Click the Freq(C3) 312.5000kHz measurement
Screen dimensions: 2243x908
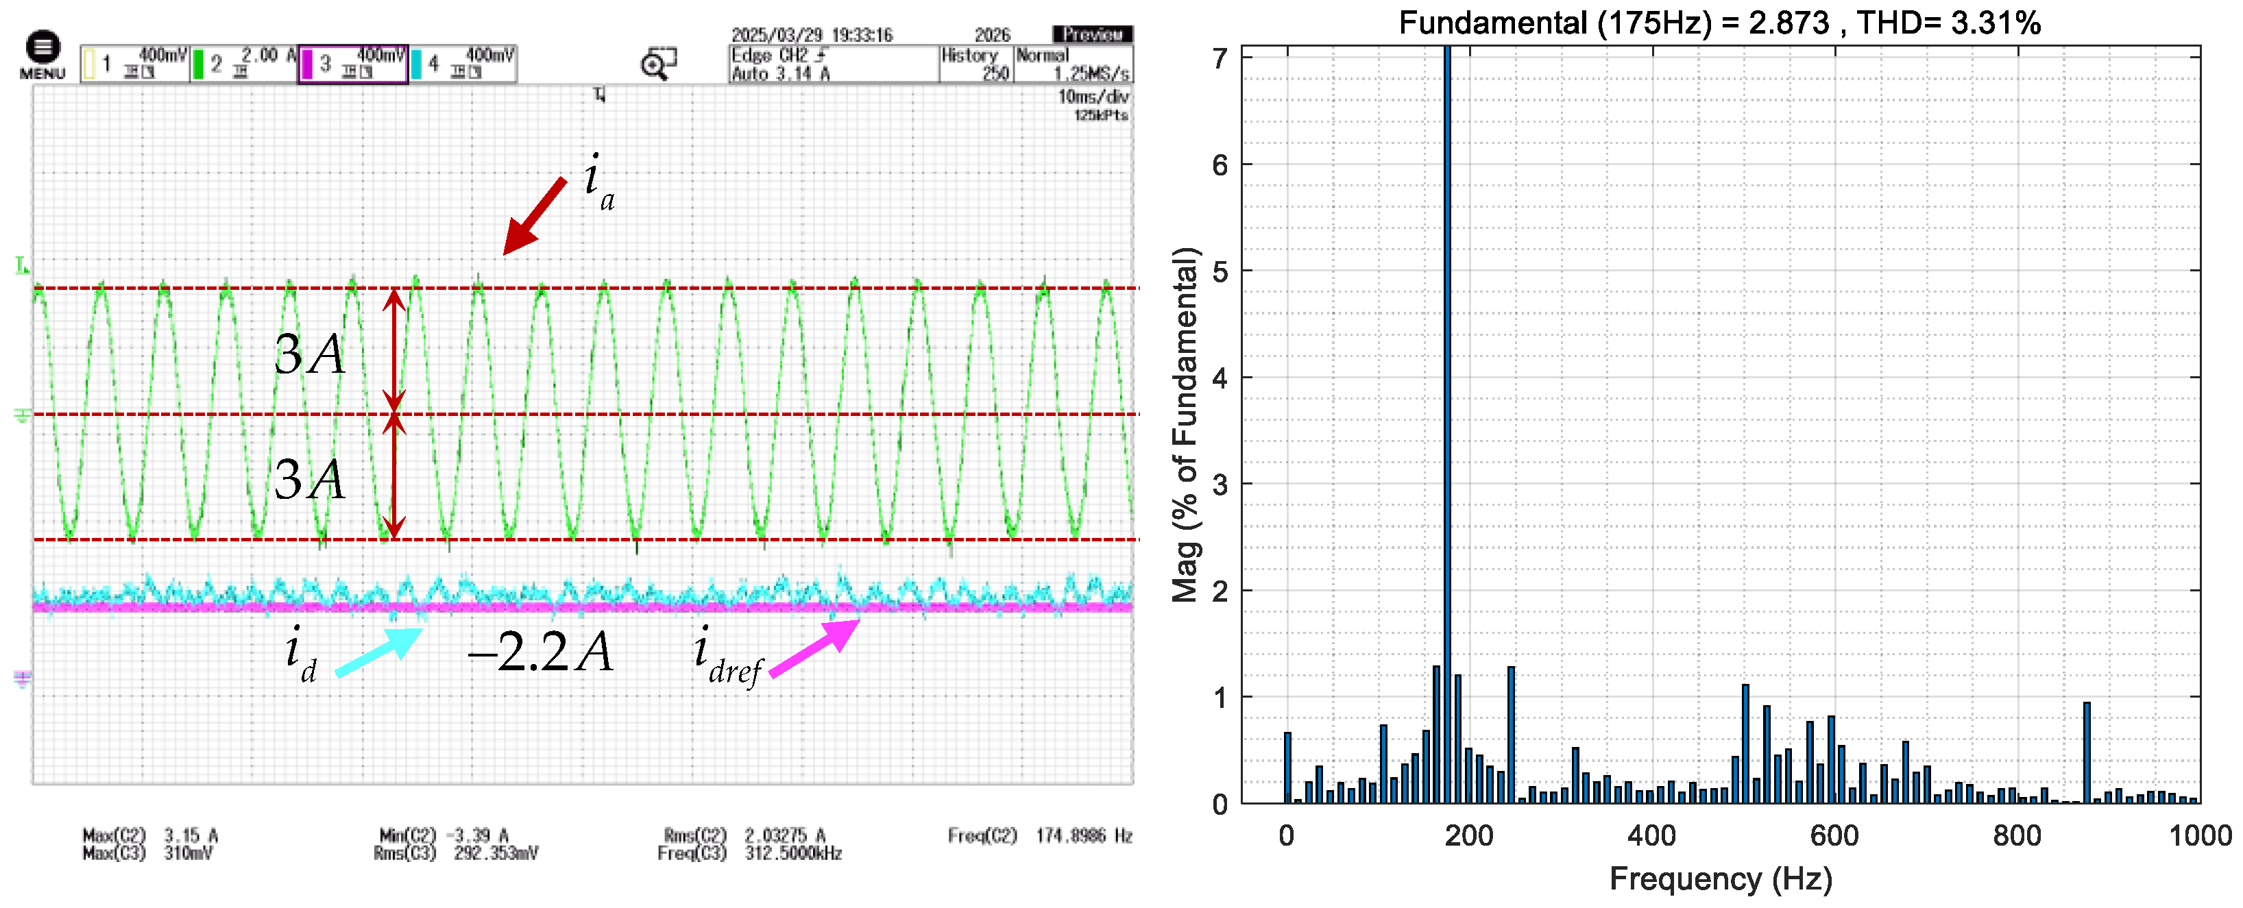tap(750, 853)
